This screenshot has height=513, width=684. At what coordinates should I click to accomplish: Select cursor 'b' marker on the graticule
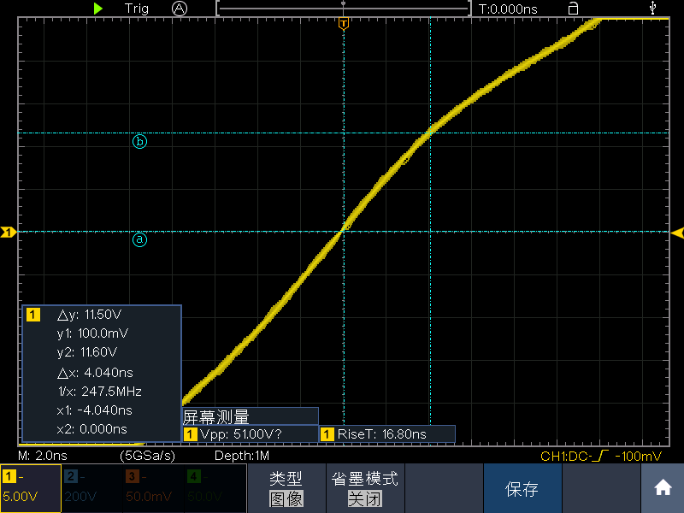[x=140, y=142]
